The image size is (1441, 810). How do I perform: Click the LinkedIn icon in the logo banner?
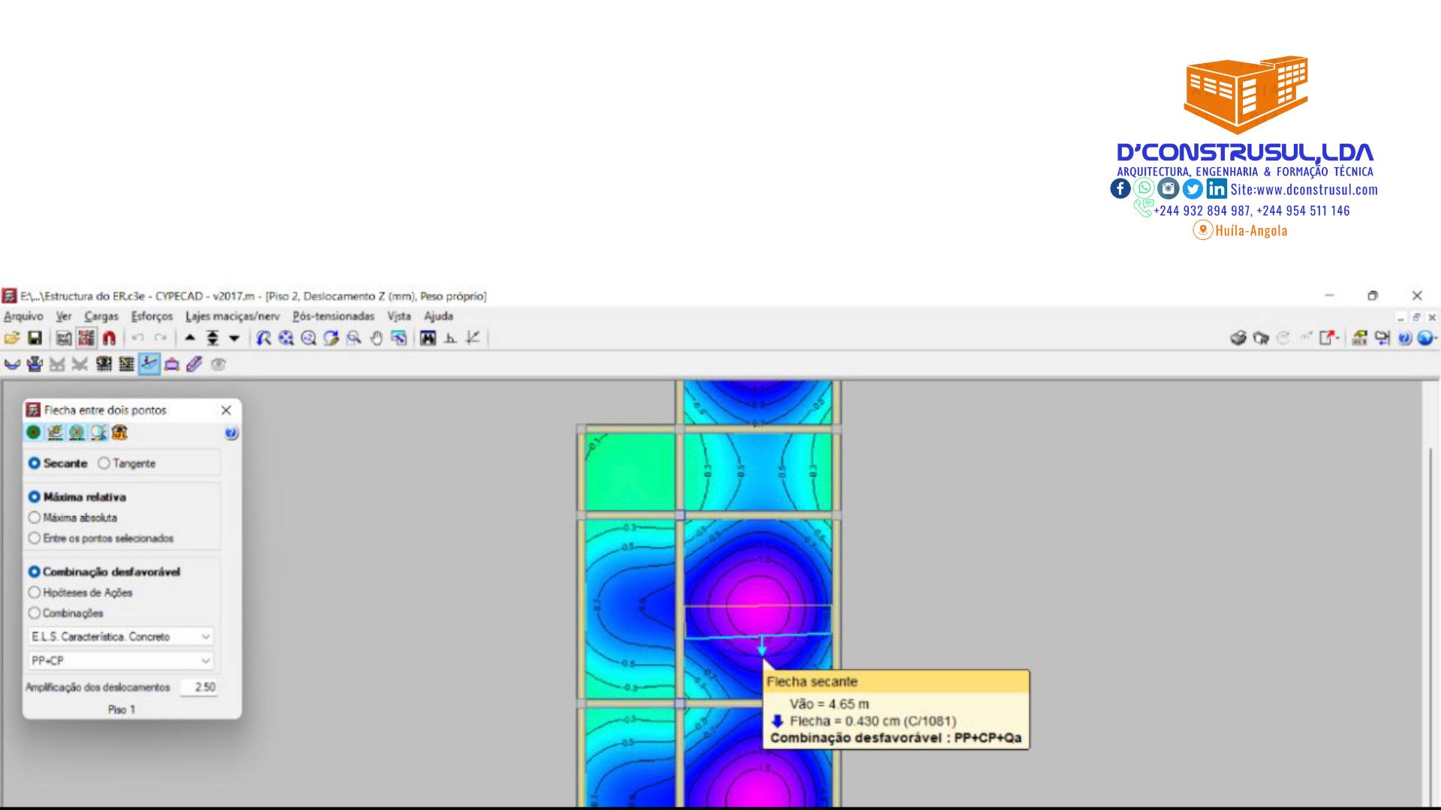tap(1217, 188)
